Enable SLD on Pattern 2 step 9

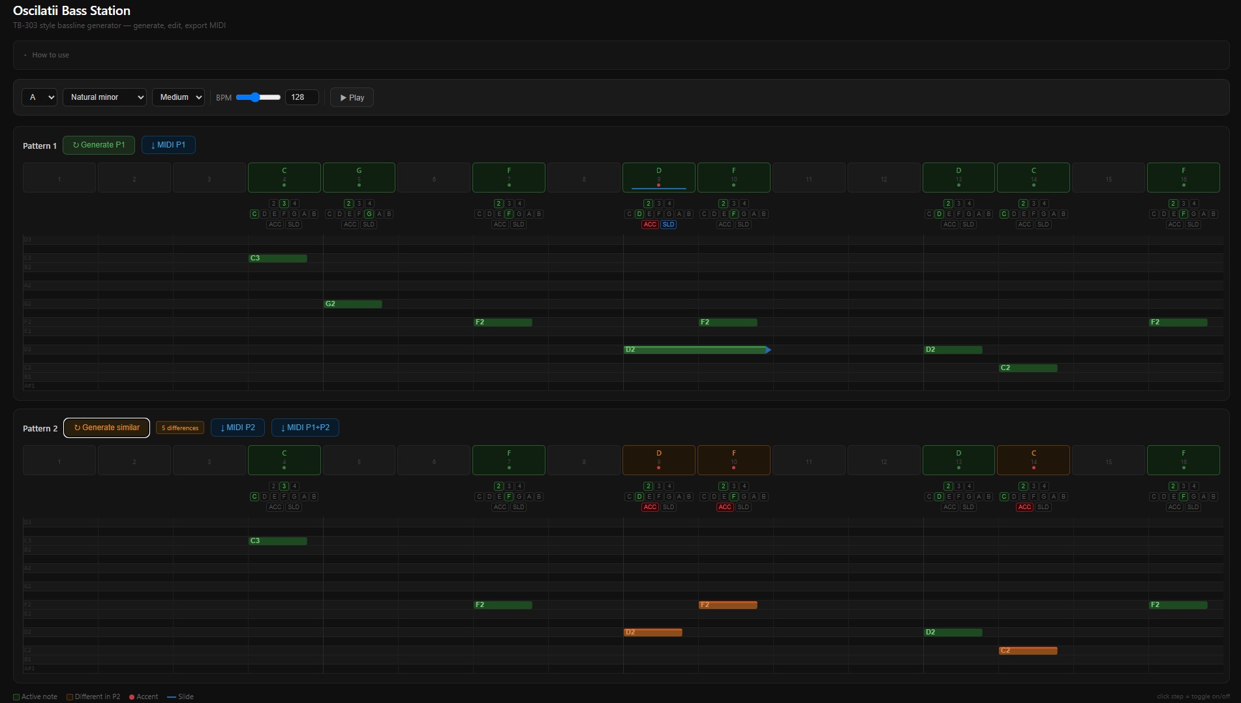[668, 507]
